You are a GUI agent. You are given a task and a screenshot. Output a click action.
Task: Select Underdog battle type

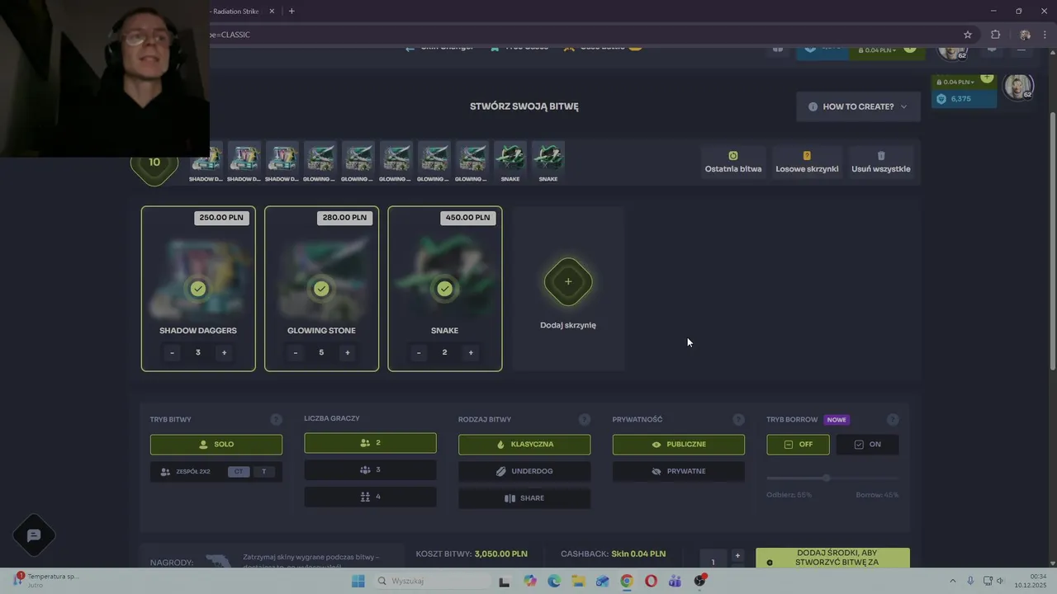point(524,471)
